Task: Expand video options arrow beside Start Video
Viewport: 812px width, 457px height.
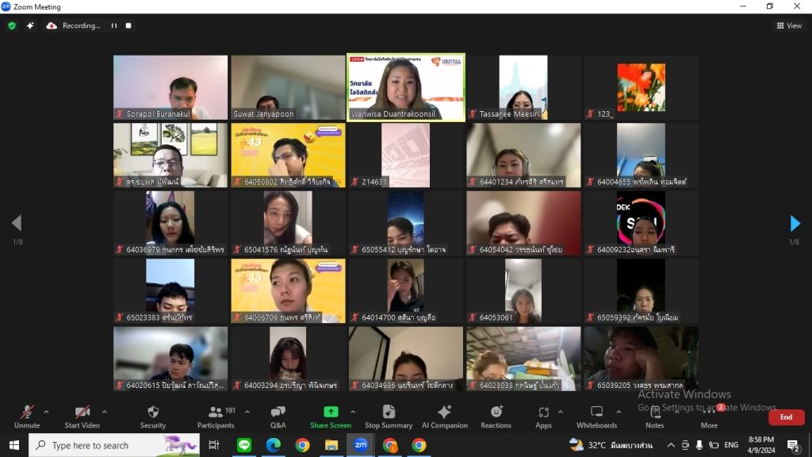Action: click(x=105, y=412)
